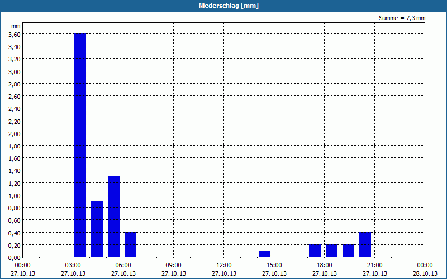Select the first 0,20 bar before 18:00
Viewport: 447px width, 279px height.
point(315,251)
